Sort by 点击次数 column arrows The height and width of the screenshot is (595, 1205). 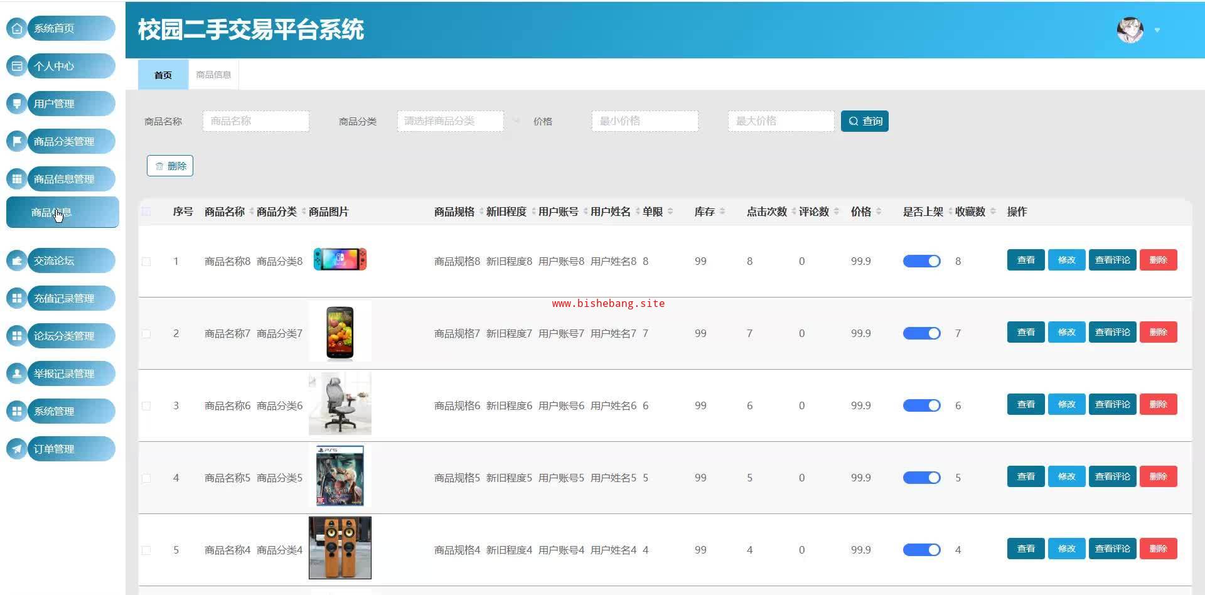click(793, 212)
